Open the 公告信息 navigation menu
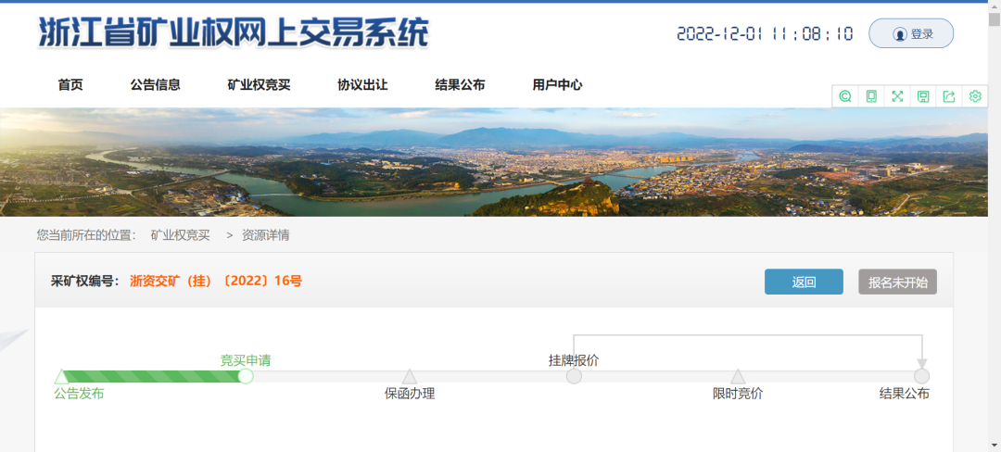The width and height of the screenshot is (1001, 452). point(155,85)
